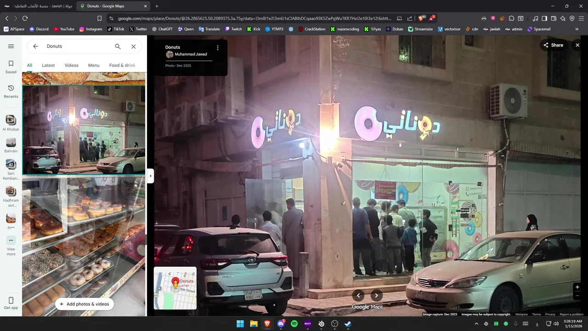Zoom in with the plus button
The image size is (588, 331).
577,287
